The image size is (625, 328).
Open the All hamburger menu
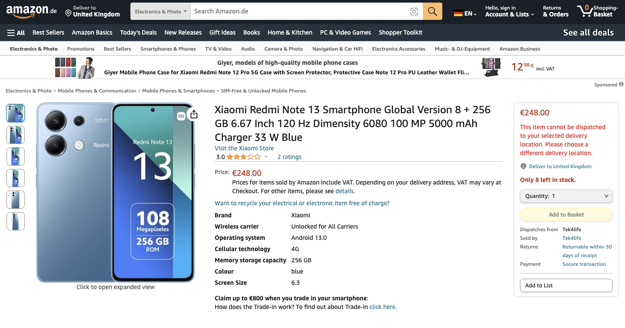[x=16, y=33]
